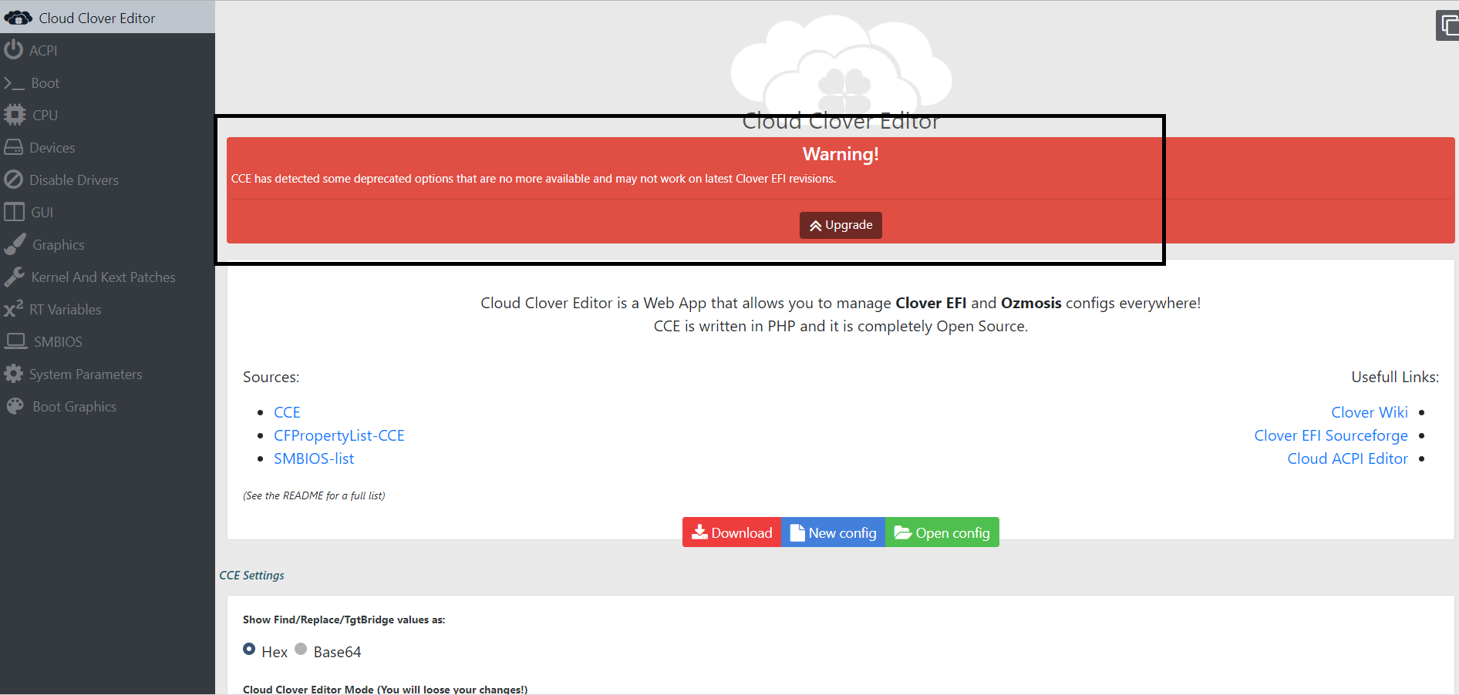Open the CPU settings page

point(107,115)
